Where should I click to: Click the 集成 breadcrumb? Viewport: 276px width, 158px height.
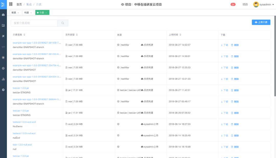coord(29,4)
